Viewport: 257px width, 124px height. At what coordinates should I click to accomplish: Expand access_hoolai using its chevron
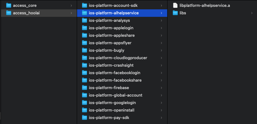(x=71, y=13)
